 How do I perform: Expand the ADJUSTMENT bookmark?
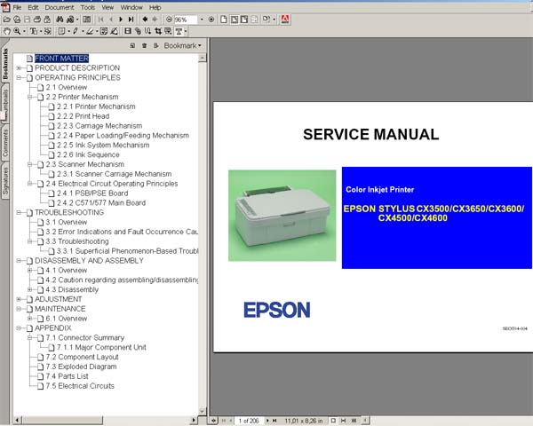19,299
